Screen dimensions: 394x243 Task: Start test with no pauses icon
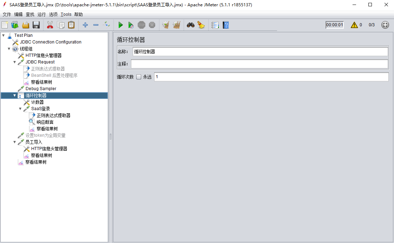pyautogui.click(x=131, y=25)
